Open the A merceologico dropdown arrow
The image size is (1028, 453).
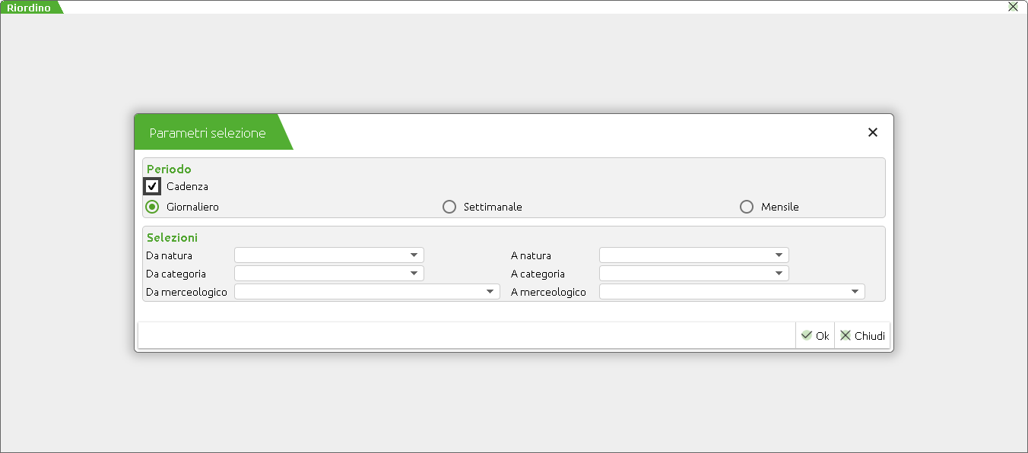tap(855, 292)
